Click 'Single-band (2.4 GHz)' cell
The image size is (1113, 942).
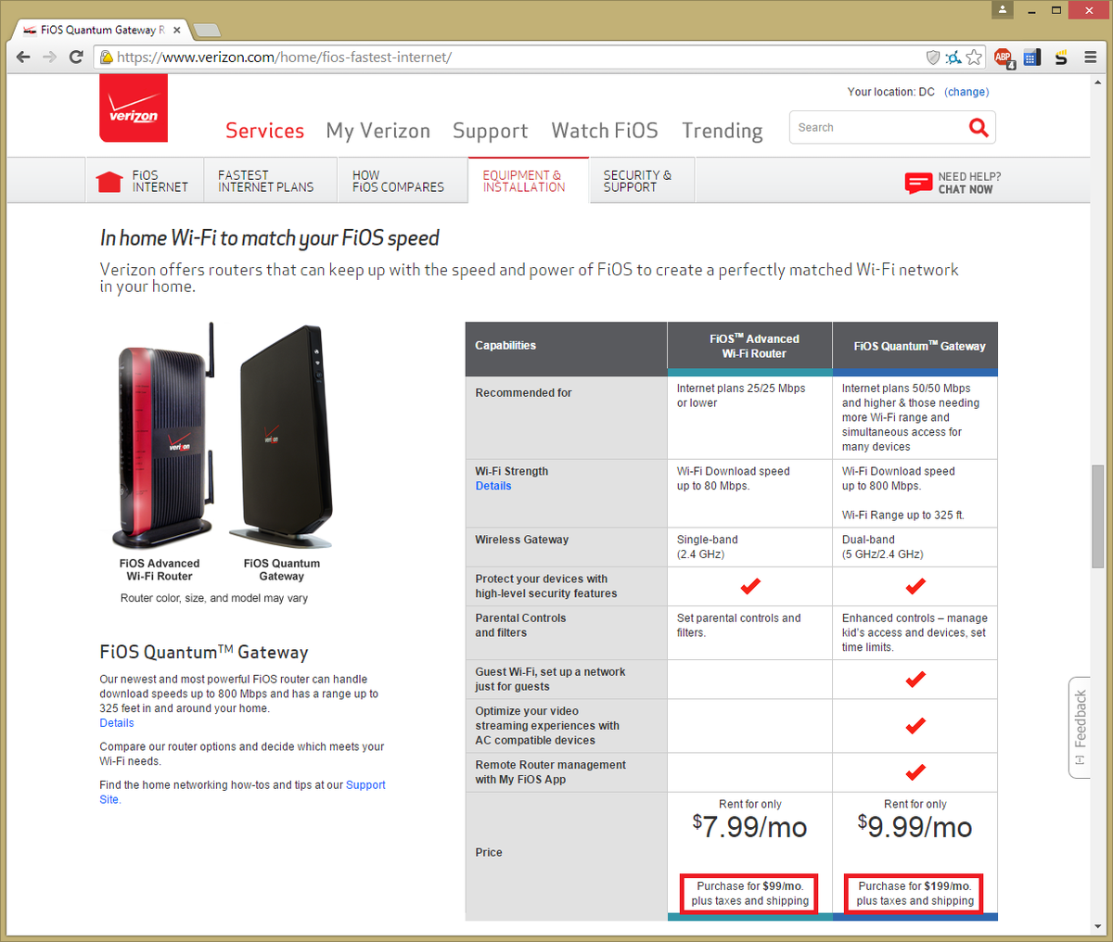click(x=749, y=547)
